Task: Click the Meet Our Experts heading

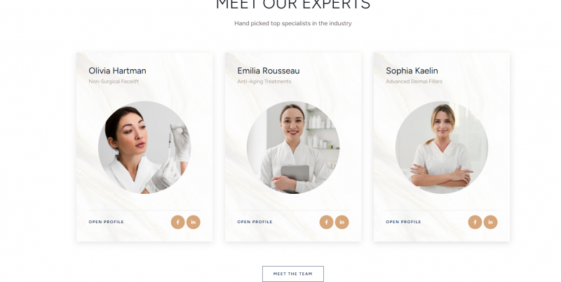Action: coord(293,5)
